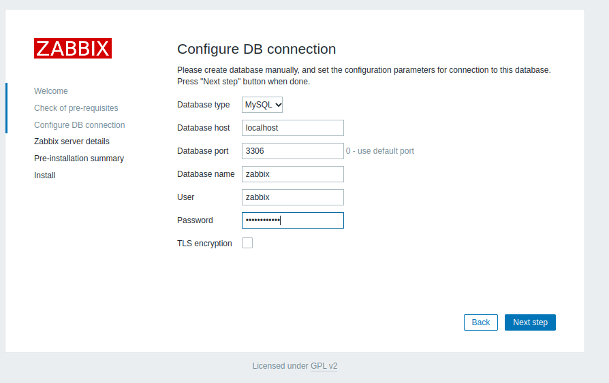Click the '0 - use default port' hint
The height and width of the screenshot is (383, 609).
380,151
